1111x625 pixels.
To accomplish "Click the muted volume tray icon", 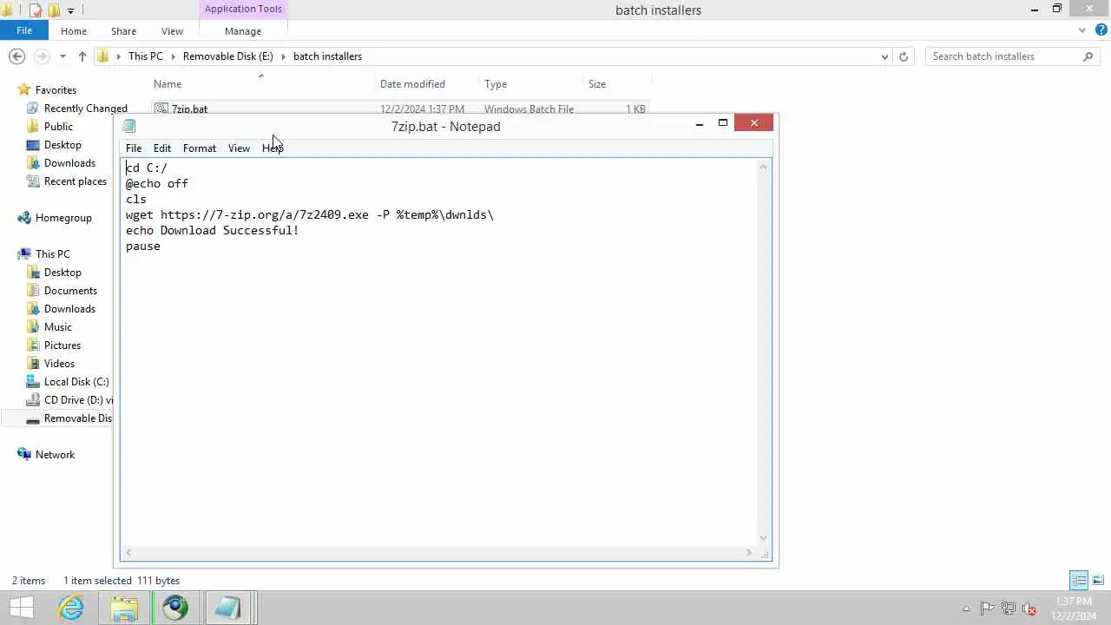I will click(x=1029, y=609).
